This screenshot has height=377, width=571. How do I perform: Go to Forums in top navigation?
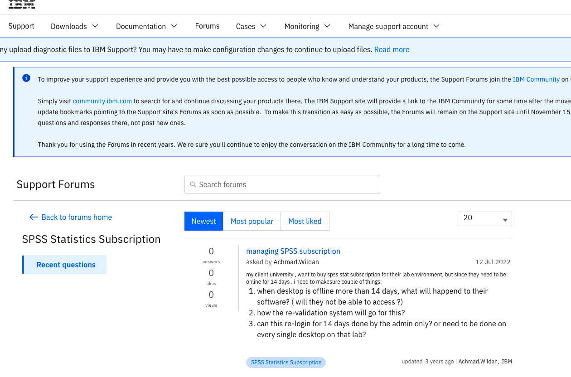[x=207, y=26]
